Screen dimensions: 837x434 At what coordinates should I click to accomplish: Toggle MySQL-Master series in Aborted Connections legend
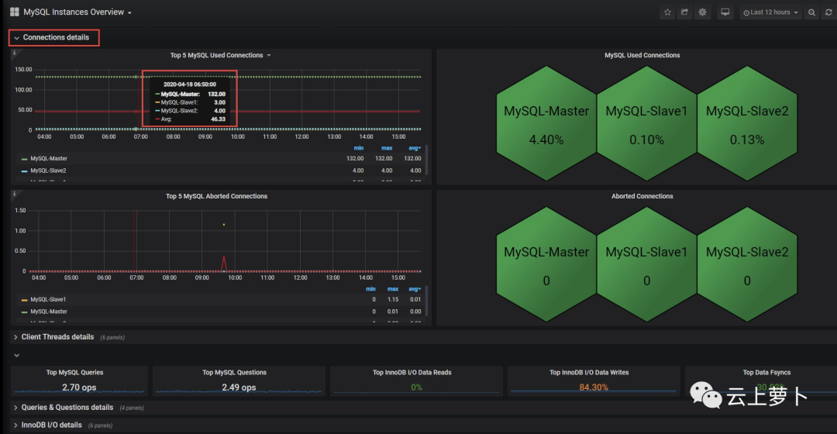[x=49, y=312]
